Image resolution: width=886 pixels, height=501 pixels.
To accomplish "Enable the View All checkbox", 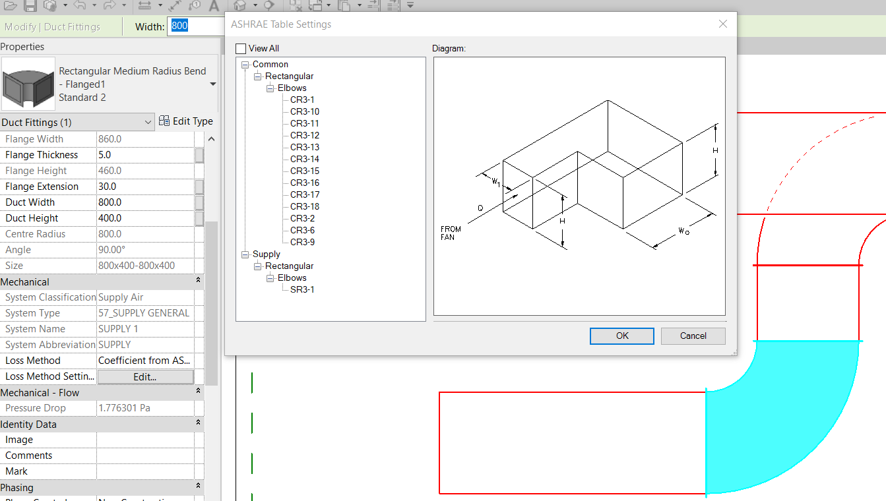I will pyautogui.click(x=241, y=48).
